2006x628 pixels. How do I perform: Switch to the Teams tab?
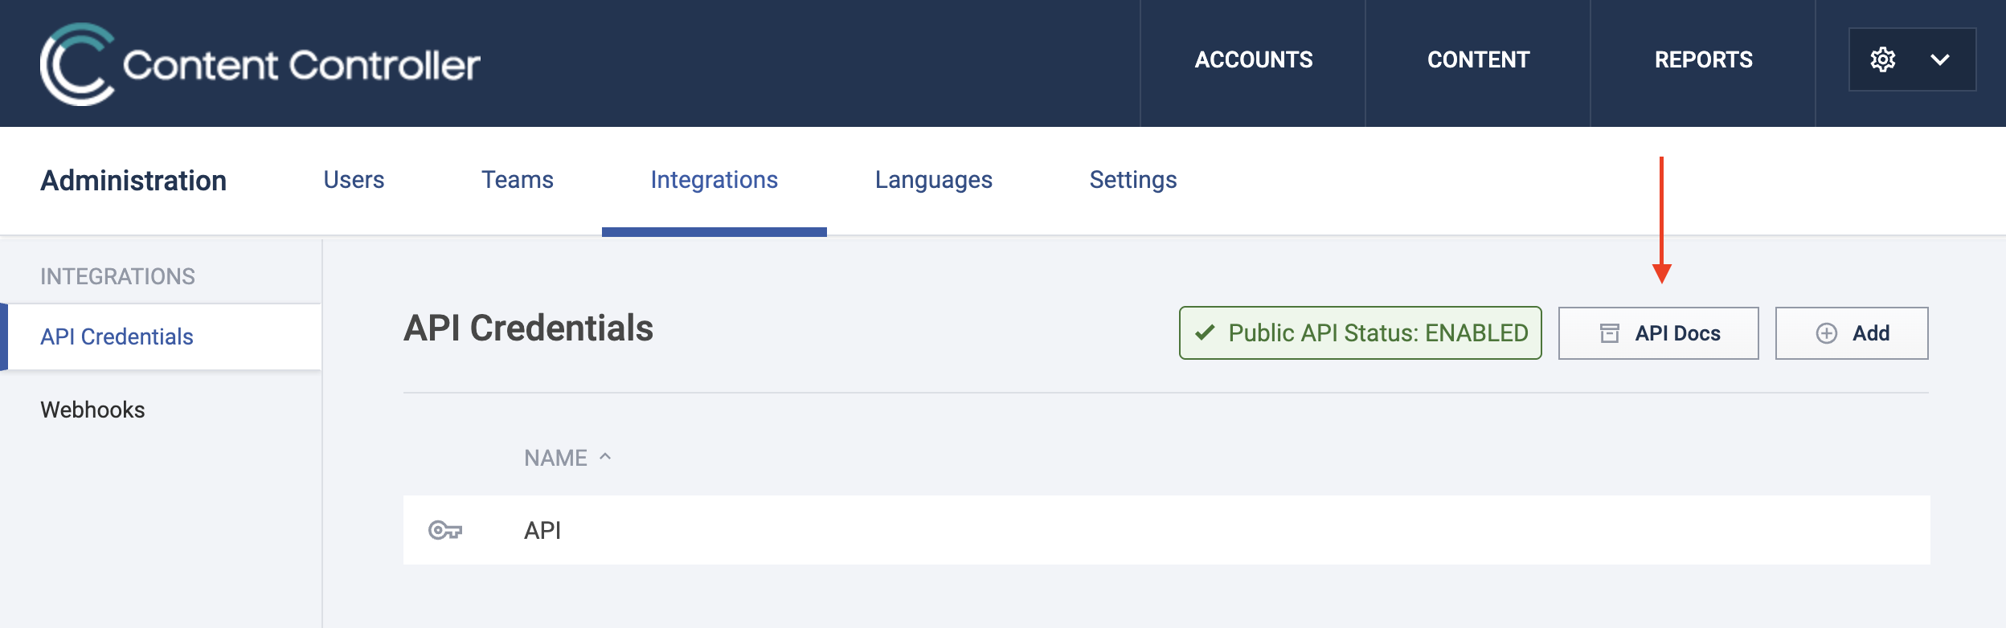click(x=517, y=180)
